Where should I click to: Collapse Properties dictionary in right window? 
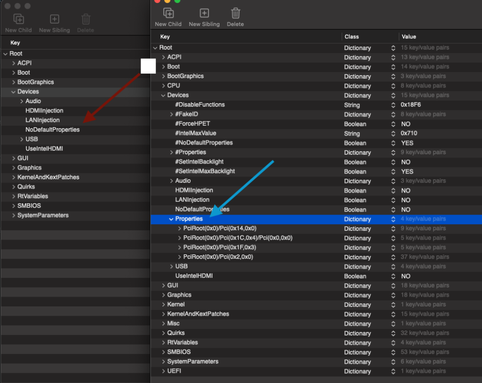(171, 219)
